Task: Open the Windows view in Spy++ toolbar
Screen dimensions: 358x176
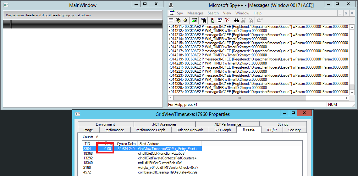Action: pyautogui.click(x=171, y=20)
